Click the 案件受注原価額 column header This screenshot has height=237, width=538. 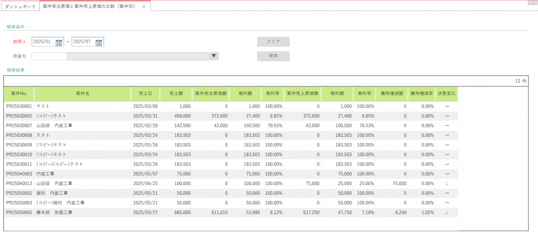coord(211,94)
